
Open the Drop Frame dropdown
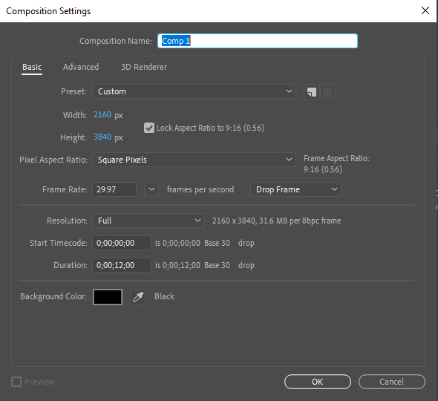click(x=295, y=189)
